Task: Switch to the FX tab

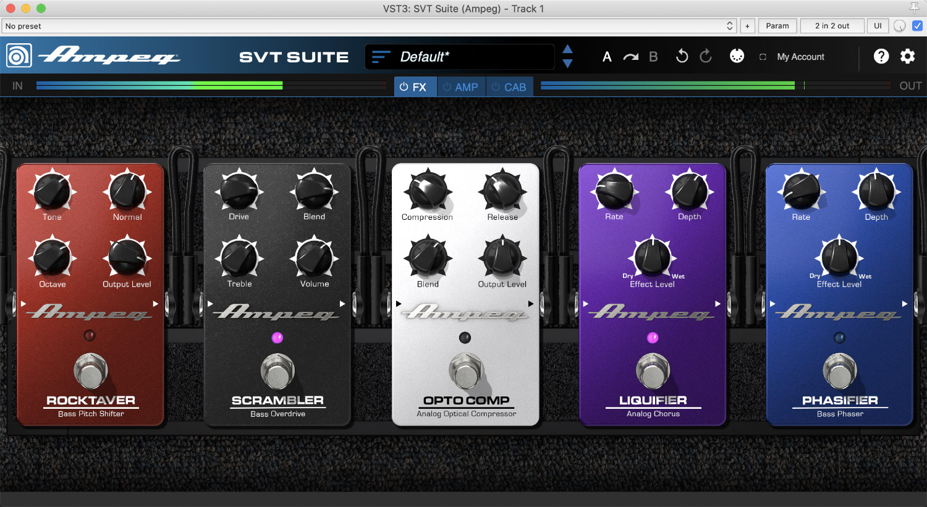Action: click(x=415, y=87)
